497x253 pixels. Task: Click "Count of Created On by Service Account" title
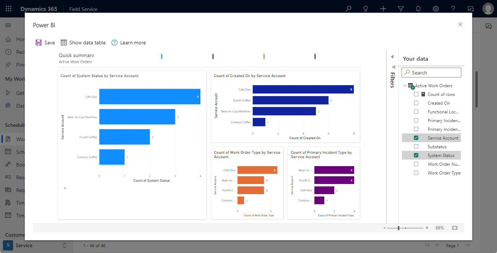tap(250, 76)
